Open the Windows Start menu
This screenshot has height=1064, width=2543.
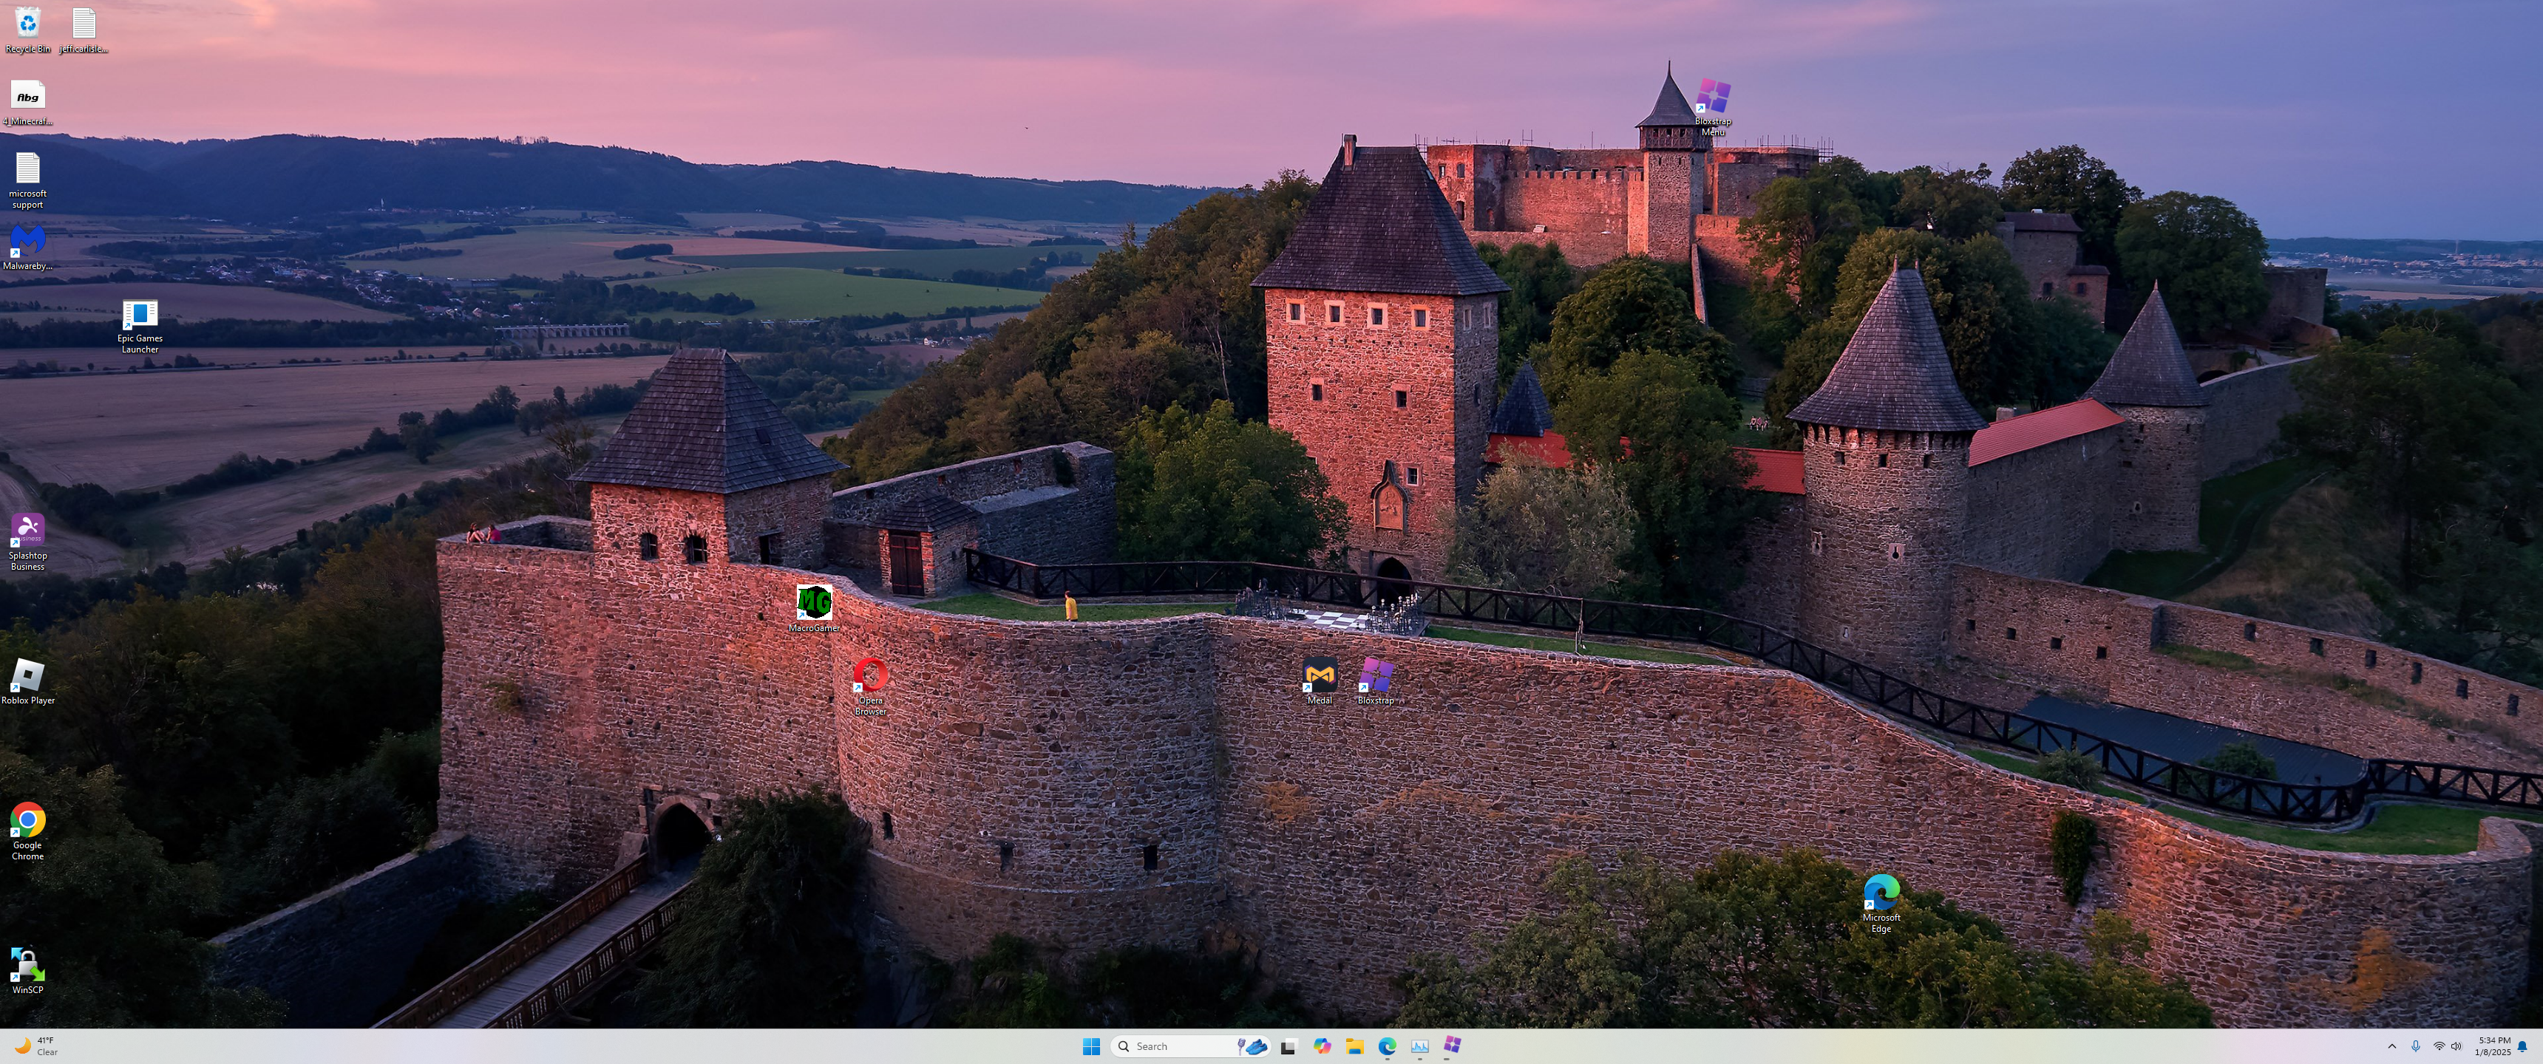[x=1091, y=1046]
